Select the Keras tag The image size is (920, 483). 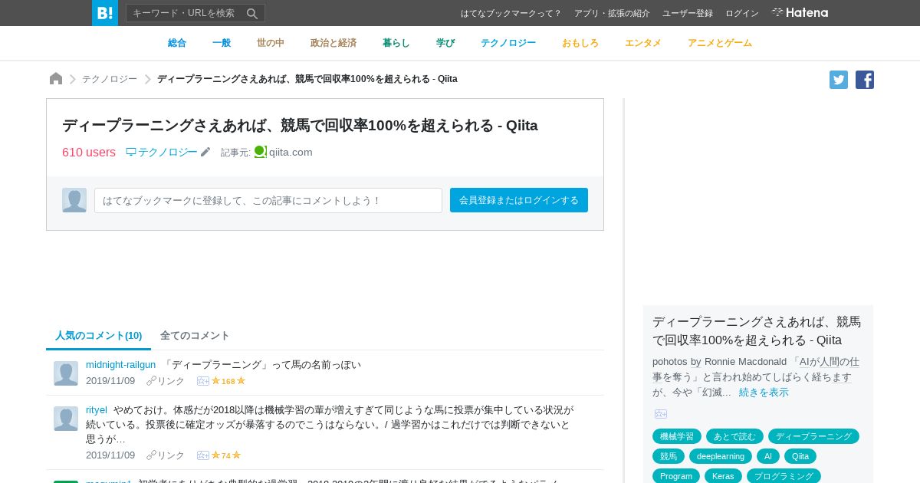(723, 476)
